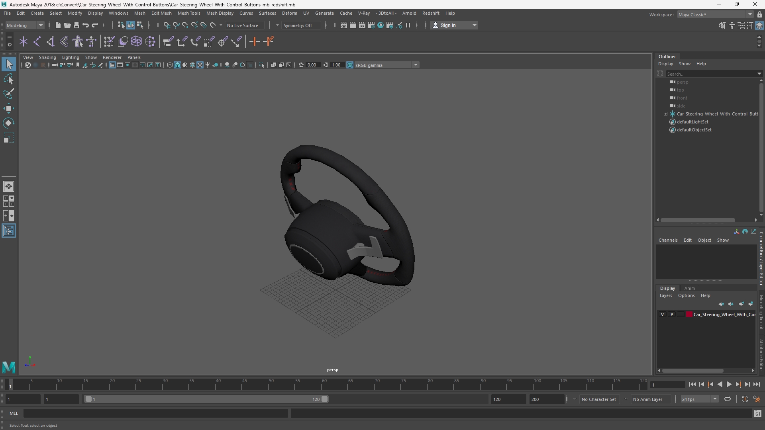Open the Modeling menu set dropdown
The image size is (765, 430).
pyautogui.click(x=25, y=25)
